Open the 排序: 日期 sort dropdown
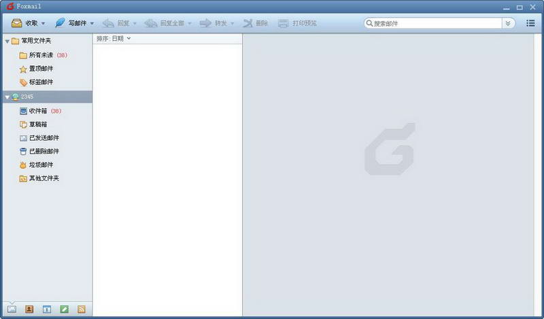Screen dimensions: 544x319 pos(114,39)
